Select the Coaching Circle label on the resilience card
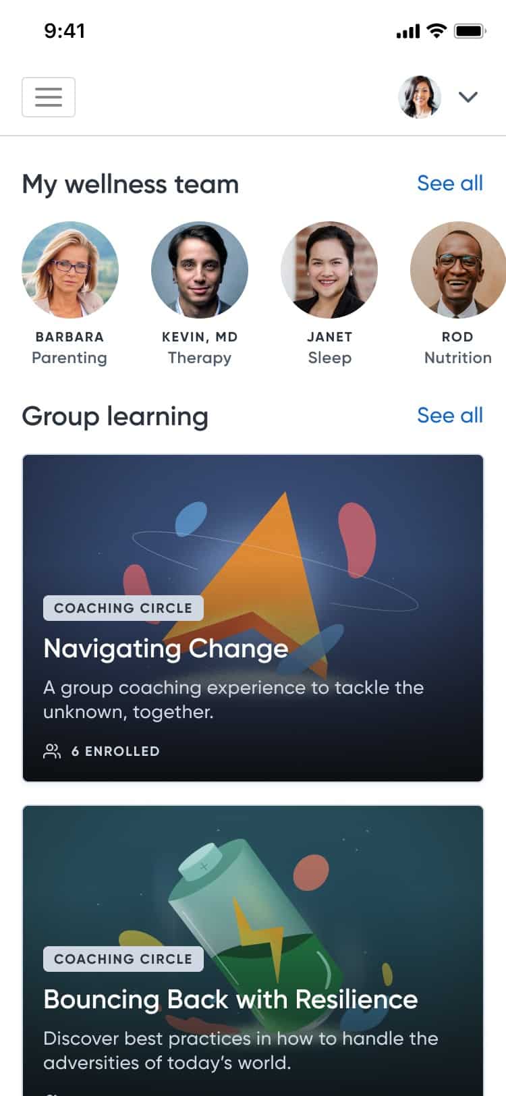 (x=123, y=959)
